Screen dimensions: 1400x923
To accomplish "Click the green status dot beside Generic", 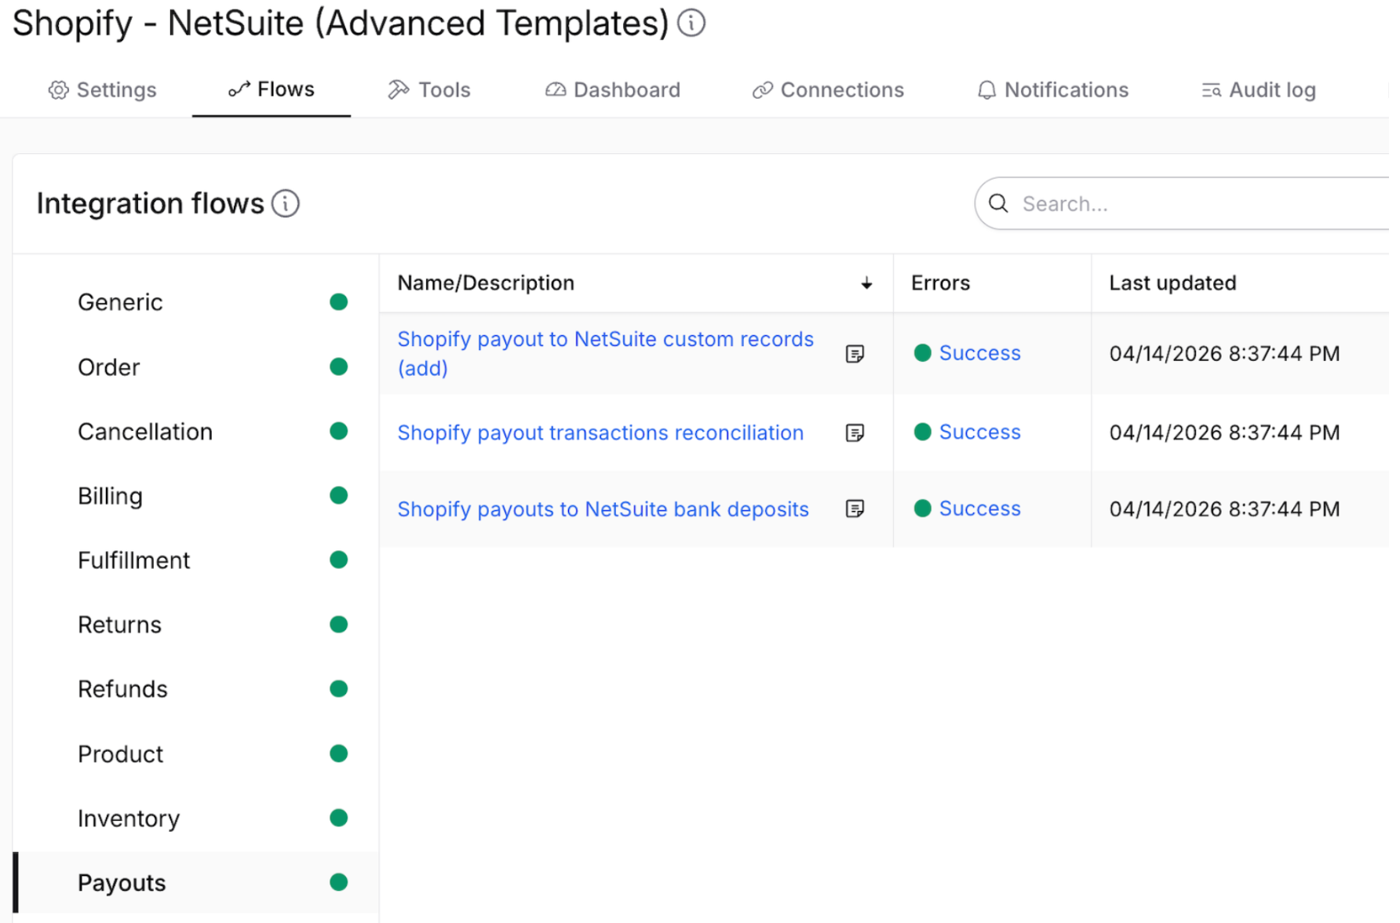I will 339,302.
